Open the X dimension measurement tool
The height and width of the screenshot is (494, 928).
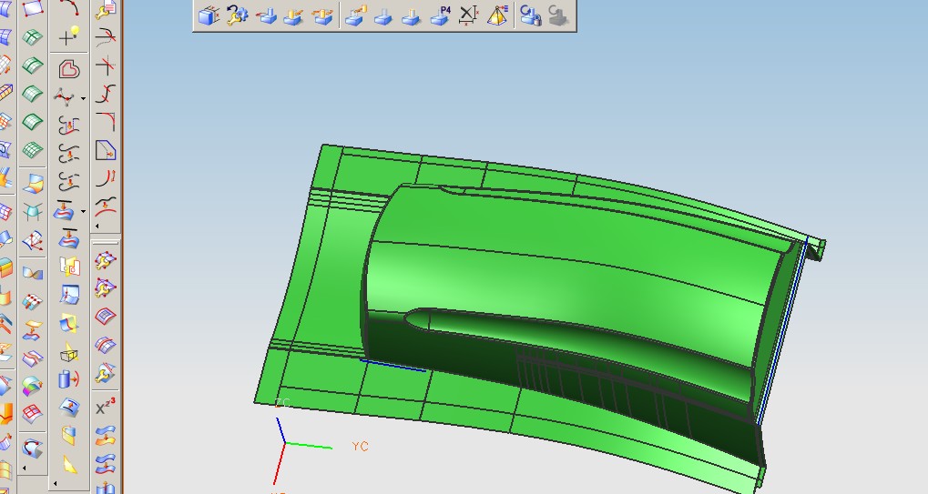(x=469, y=15)
